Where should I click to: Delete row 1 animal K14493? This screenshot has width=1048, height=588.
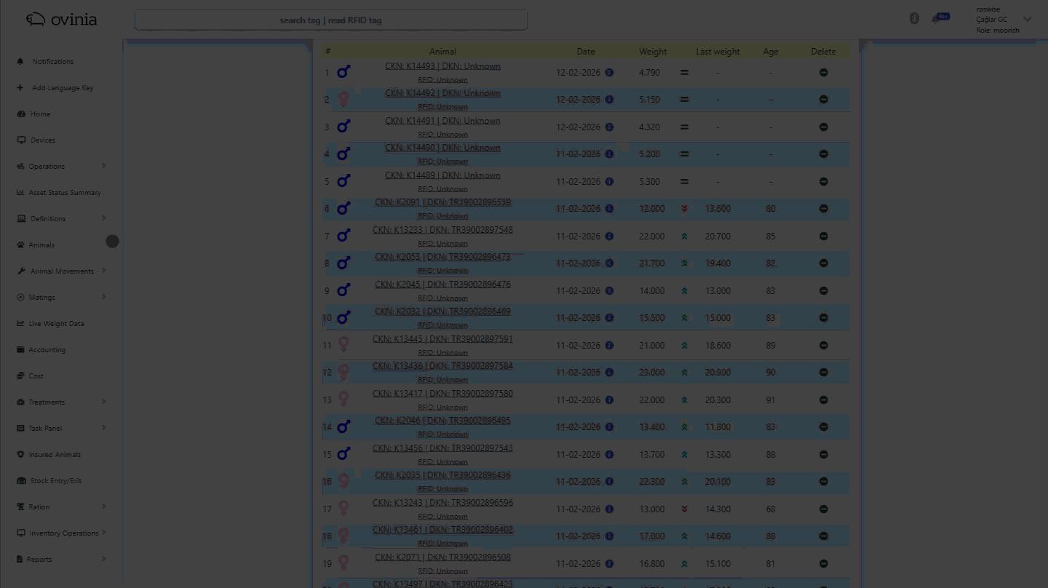click(x=823, y=73)
